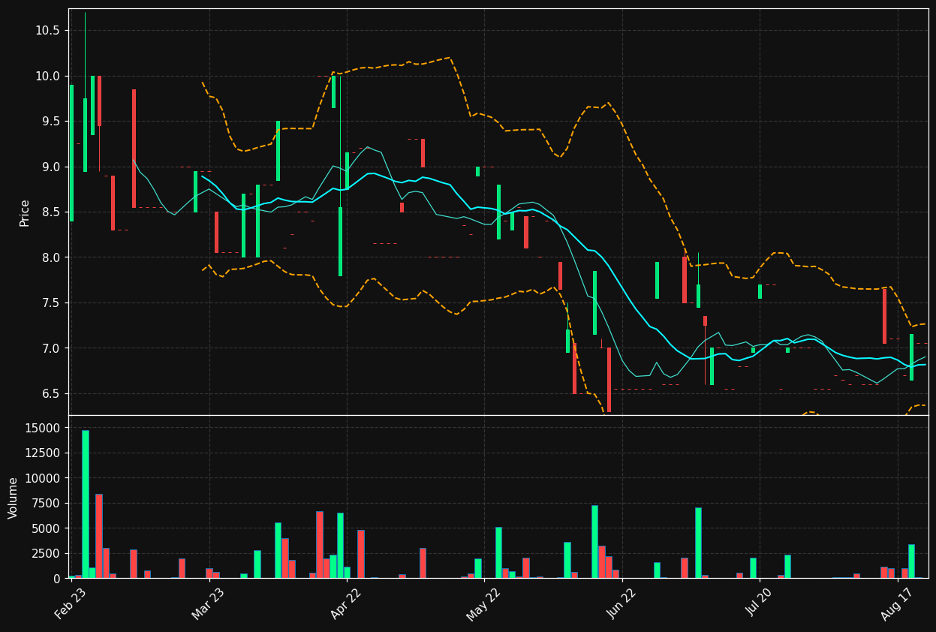Select the 12500 volume tick label

(44, 453)
